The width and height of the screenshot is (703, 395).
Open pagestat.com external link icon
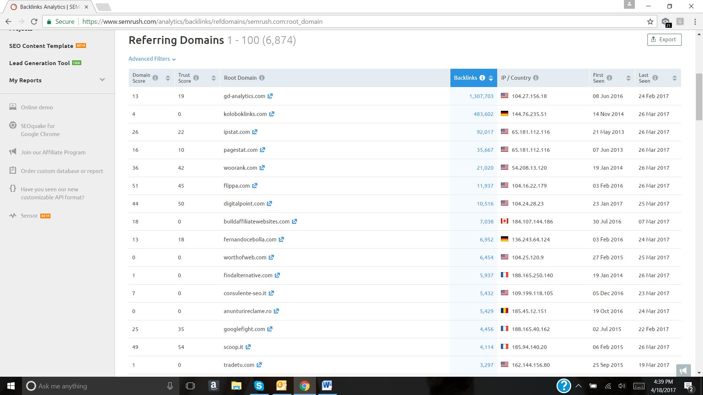pos(263,150)
